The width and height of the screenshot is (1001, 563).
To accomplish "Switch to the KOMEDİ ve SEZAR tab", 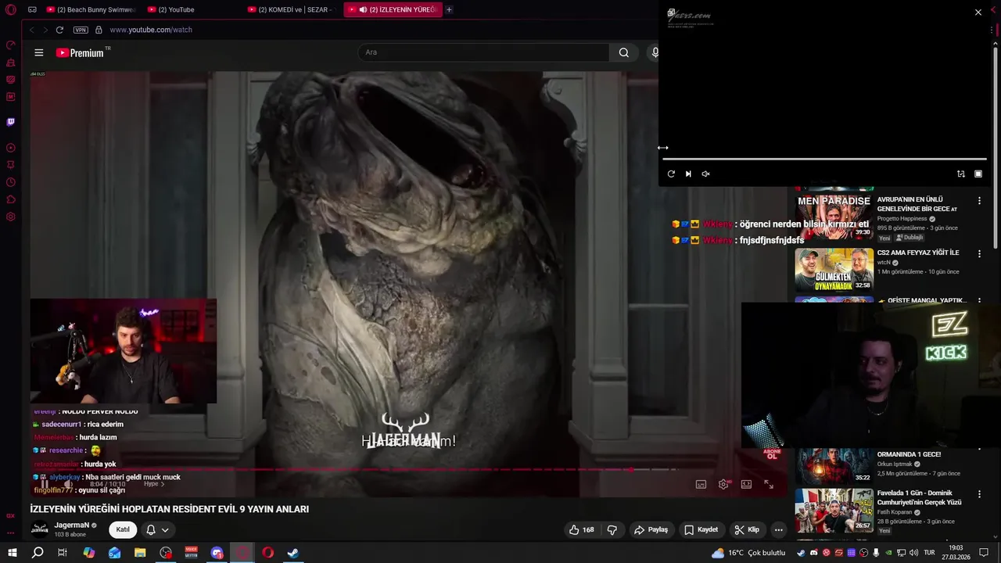I will tap(291, 9).
